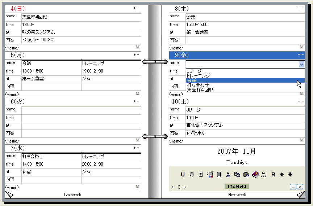Cut with the scissors icon
The image size is (313, 206).
[x=228, y=175]
